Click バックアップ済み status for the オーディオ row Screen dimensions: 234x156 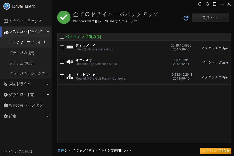click(215, 63)
